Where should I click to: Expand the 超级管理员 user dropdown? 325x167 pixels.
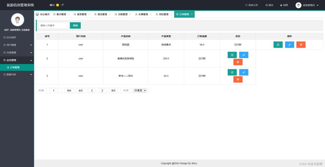[x=317, y=5]
